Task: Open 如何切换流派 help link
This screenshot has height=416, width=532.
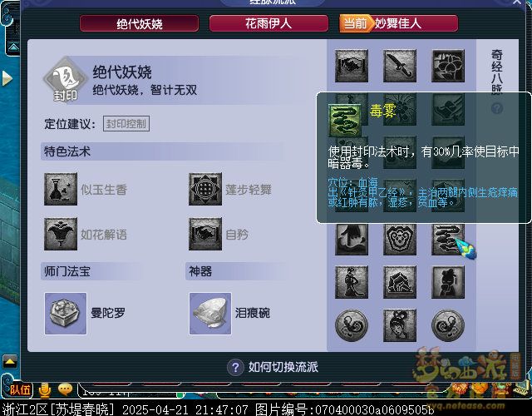Action: [273, 367]
